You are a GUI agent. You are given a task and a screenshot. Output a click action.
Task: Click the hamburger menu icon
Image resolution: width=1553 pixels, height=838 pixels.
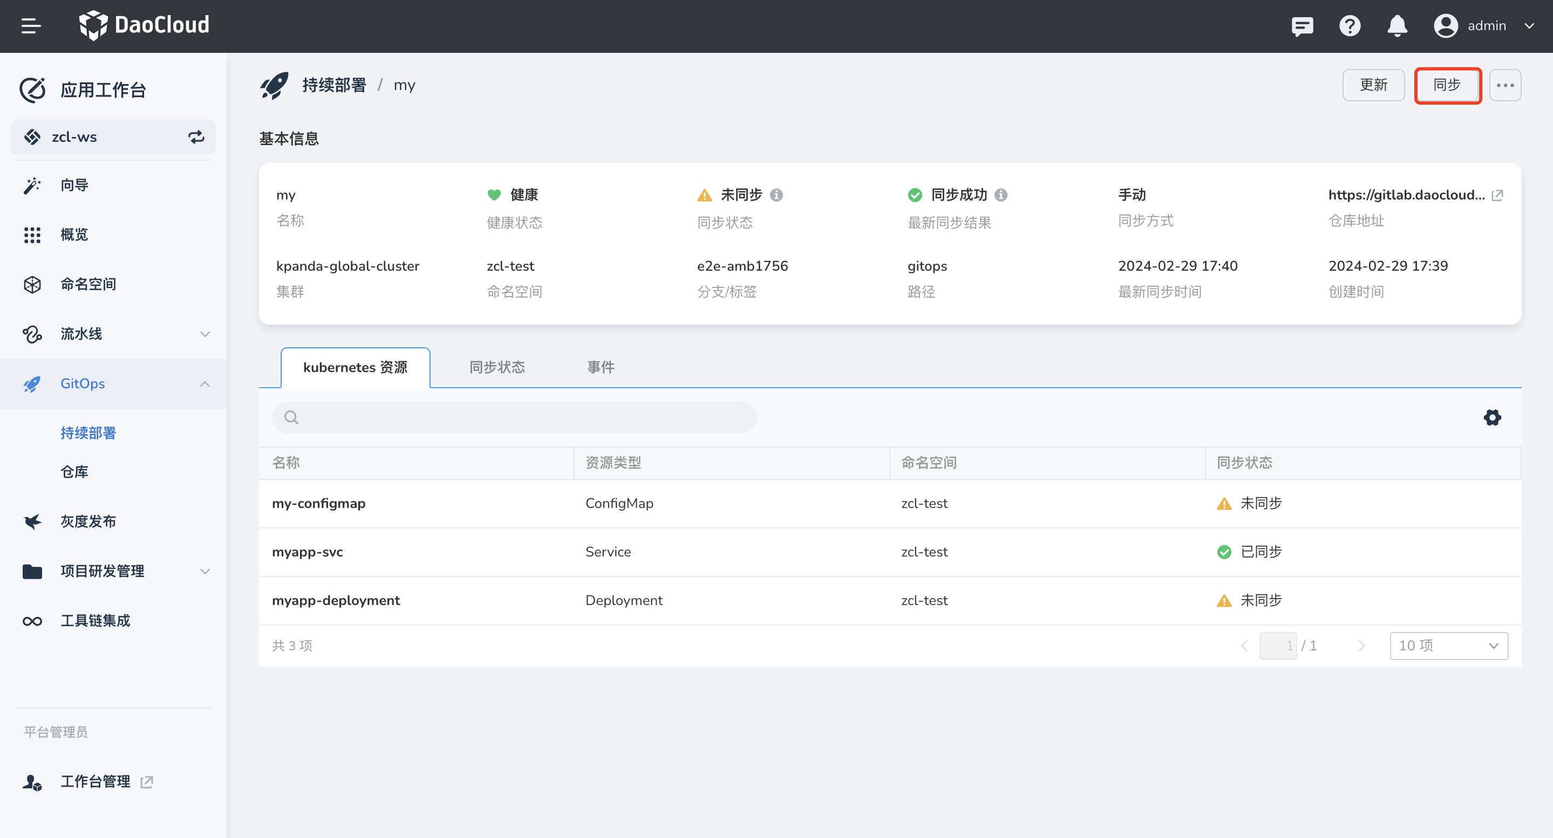(31, 26)
